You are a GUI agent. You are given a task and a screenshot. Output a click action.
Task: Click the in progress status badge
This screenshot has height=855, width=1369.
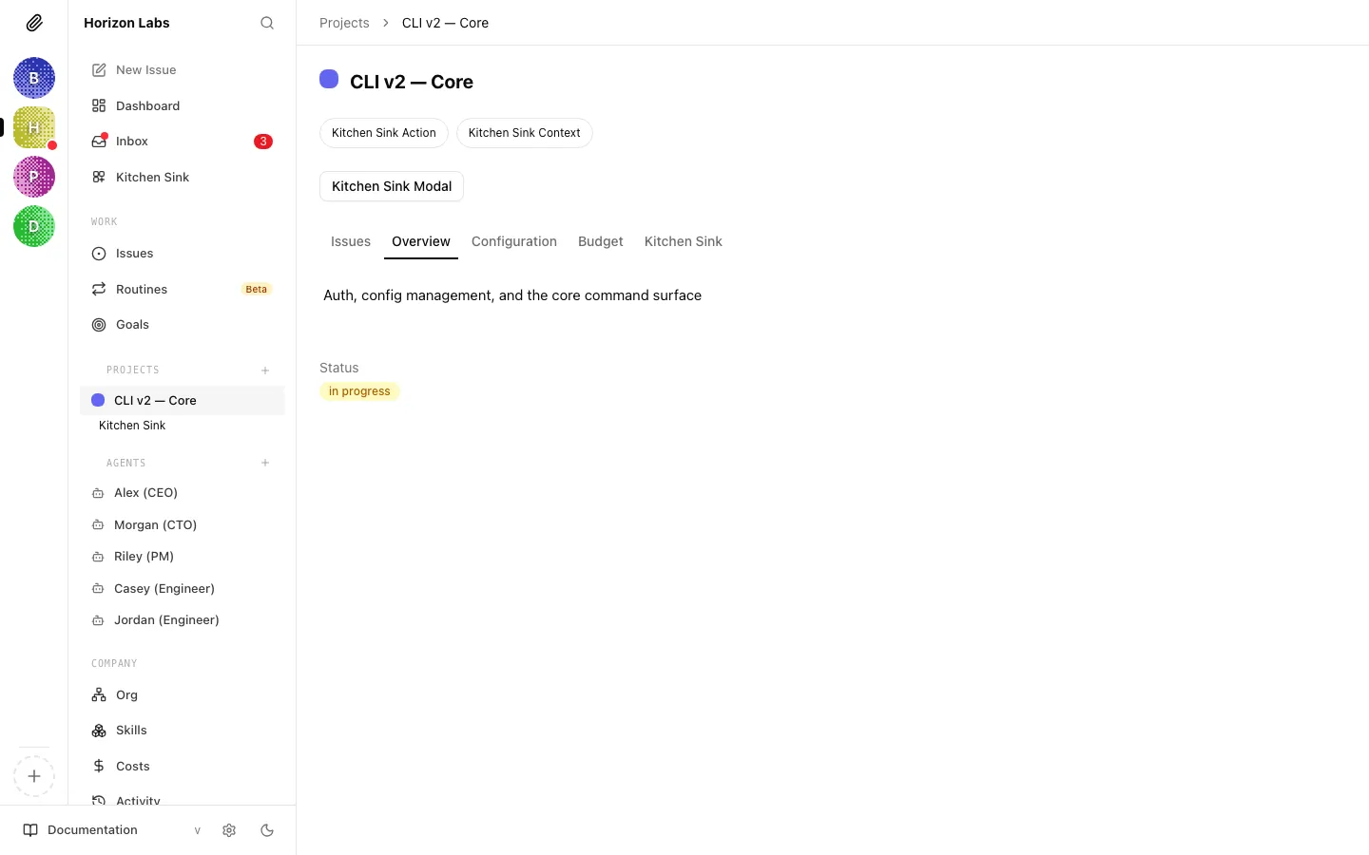pyautogui.click(x=359, y=391)
